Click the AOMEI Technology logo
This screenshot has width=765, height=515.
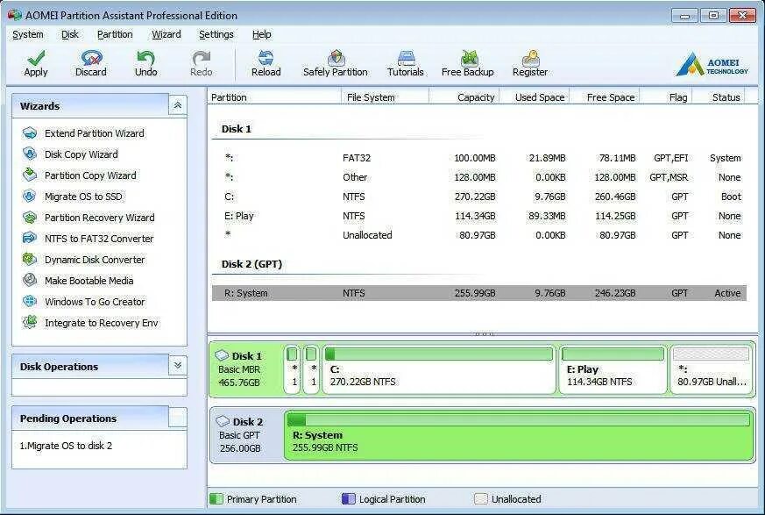pos(712,64)
